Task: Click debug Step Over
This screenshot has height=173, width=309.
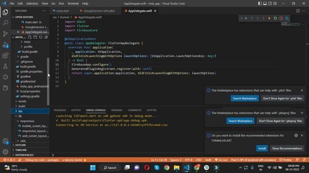Action: click(252, 18)
